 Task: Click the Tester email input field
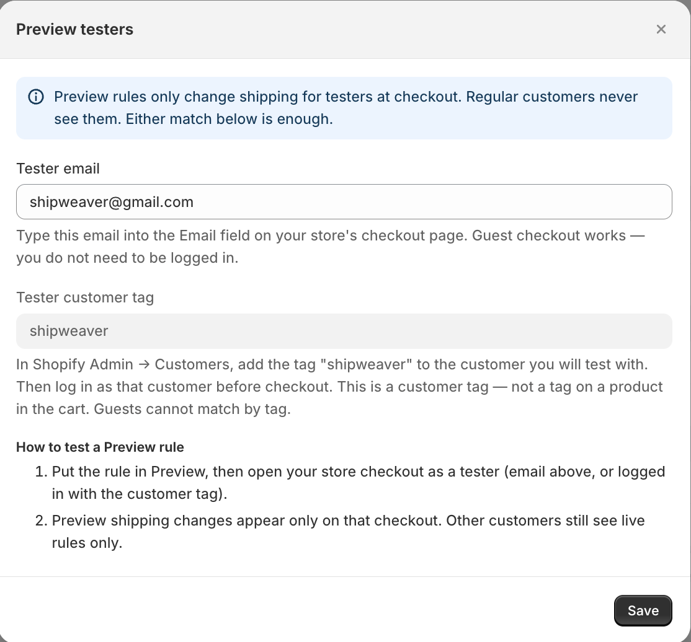pyautogui.click(x=344, y=201)
